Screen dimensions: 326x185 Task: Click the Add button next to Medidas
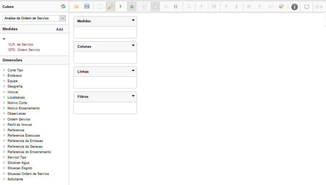tap(59, 29)
